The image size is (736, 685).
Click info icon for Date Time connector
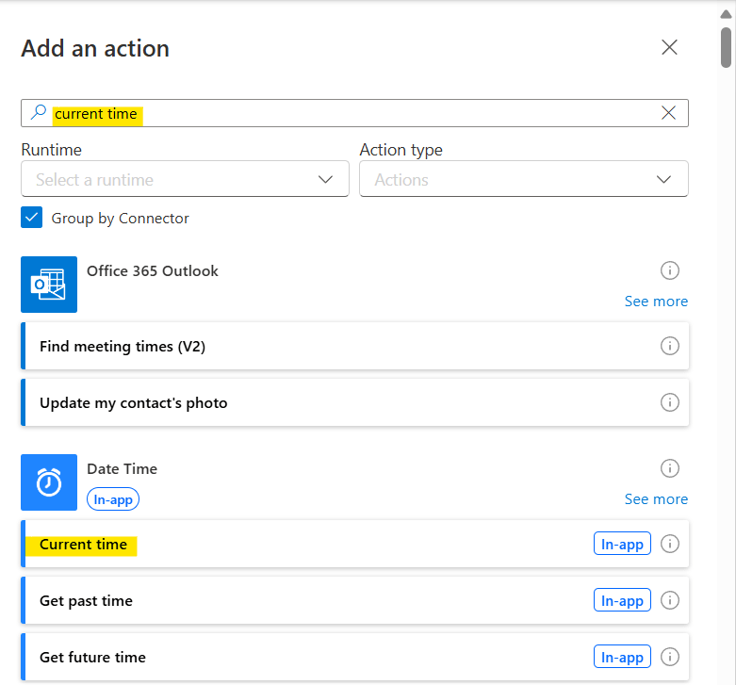pos(669,468)
